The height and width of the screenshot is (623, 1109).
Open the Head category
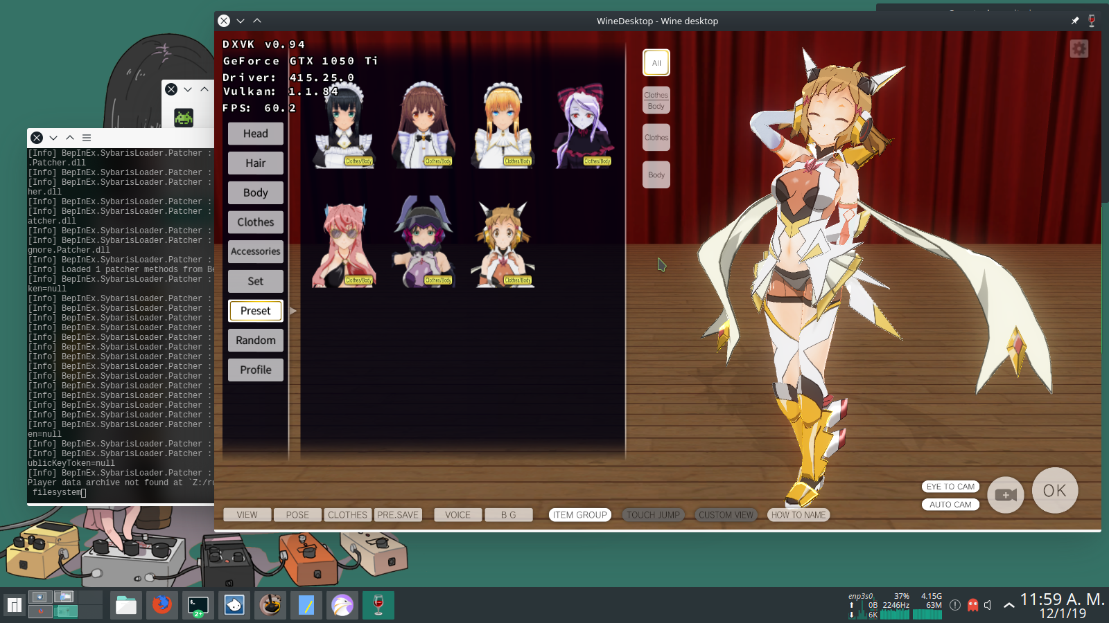tap(256, 134)
